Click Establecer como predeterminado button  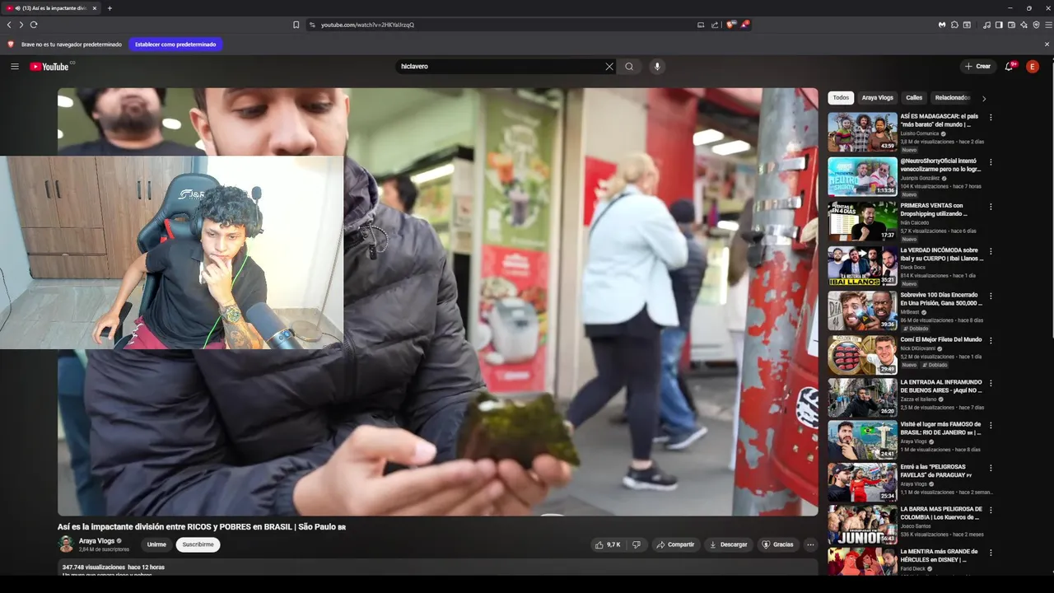pyautogui.click(x=175, y=44)
